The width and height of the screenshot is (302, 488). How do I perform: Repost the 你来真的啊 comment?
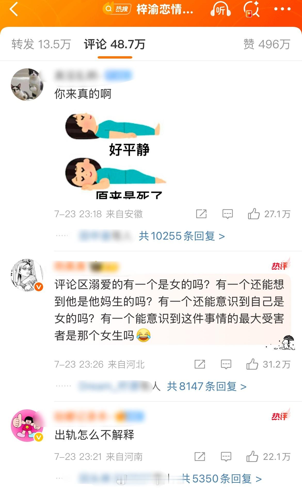click(201, 214)
